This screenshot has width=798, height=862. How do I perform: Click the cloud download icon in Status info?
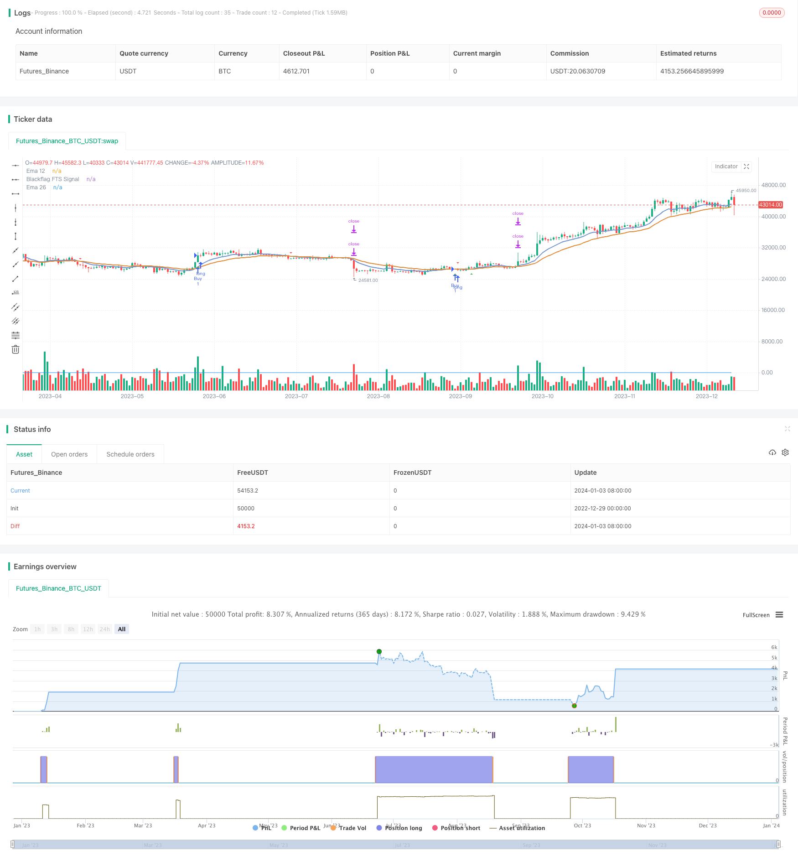[772, 452]
